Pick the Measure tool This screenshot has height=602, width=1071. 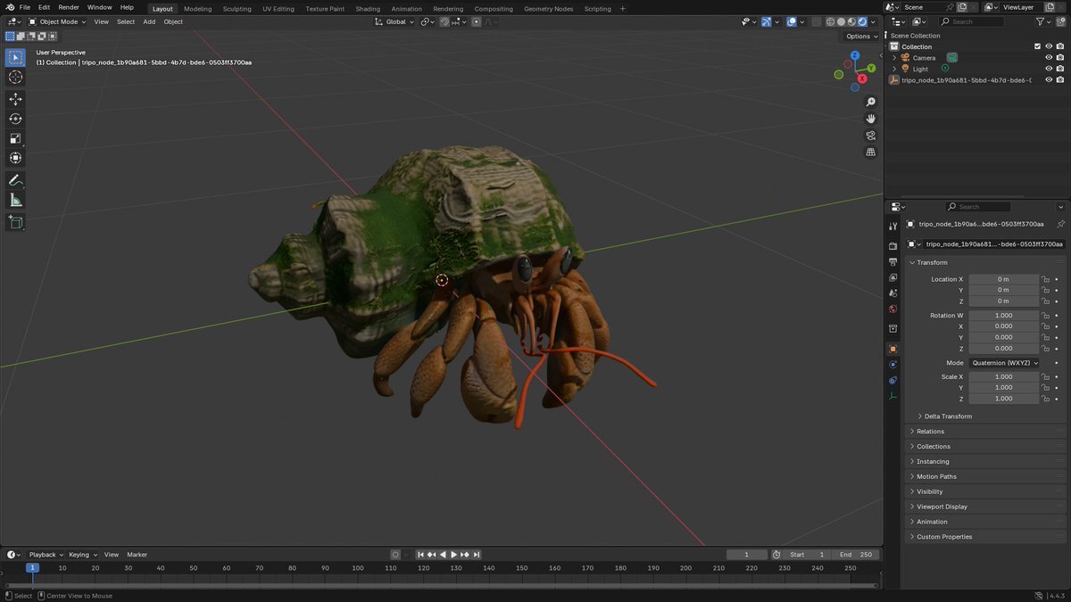coord(15,200)
